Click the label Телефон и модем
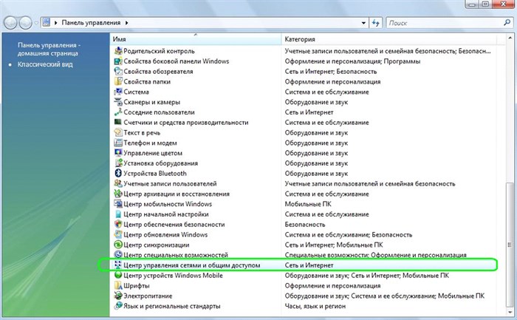 (x=150, y=143)
